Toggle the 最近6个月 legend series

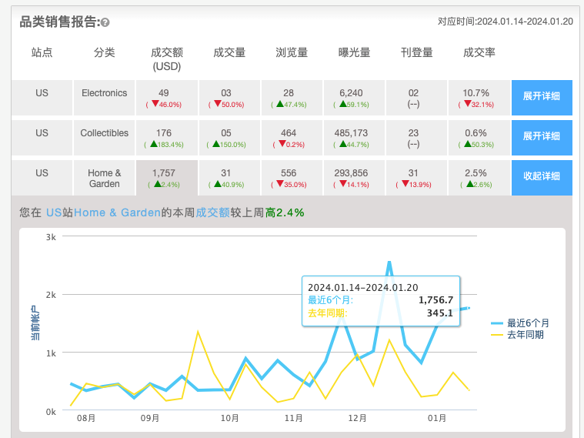pos(520,323)
